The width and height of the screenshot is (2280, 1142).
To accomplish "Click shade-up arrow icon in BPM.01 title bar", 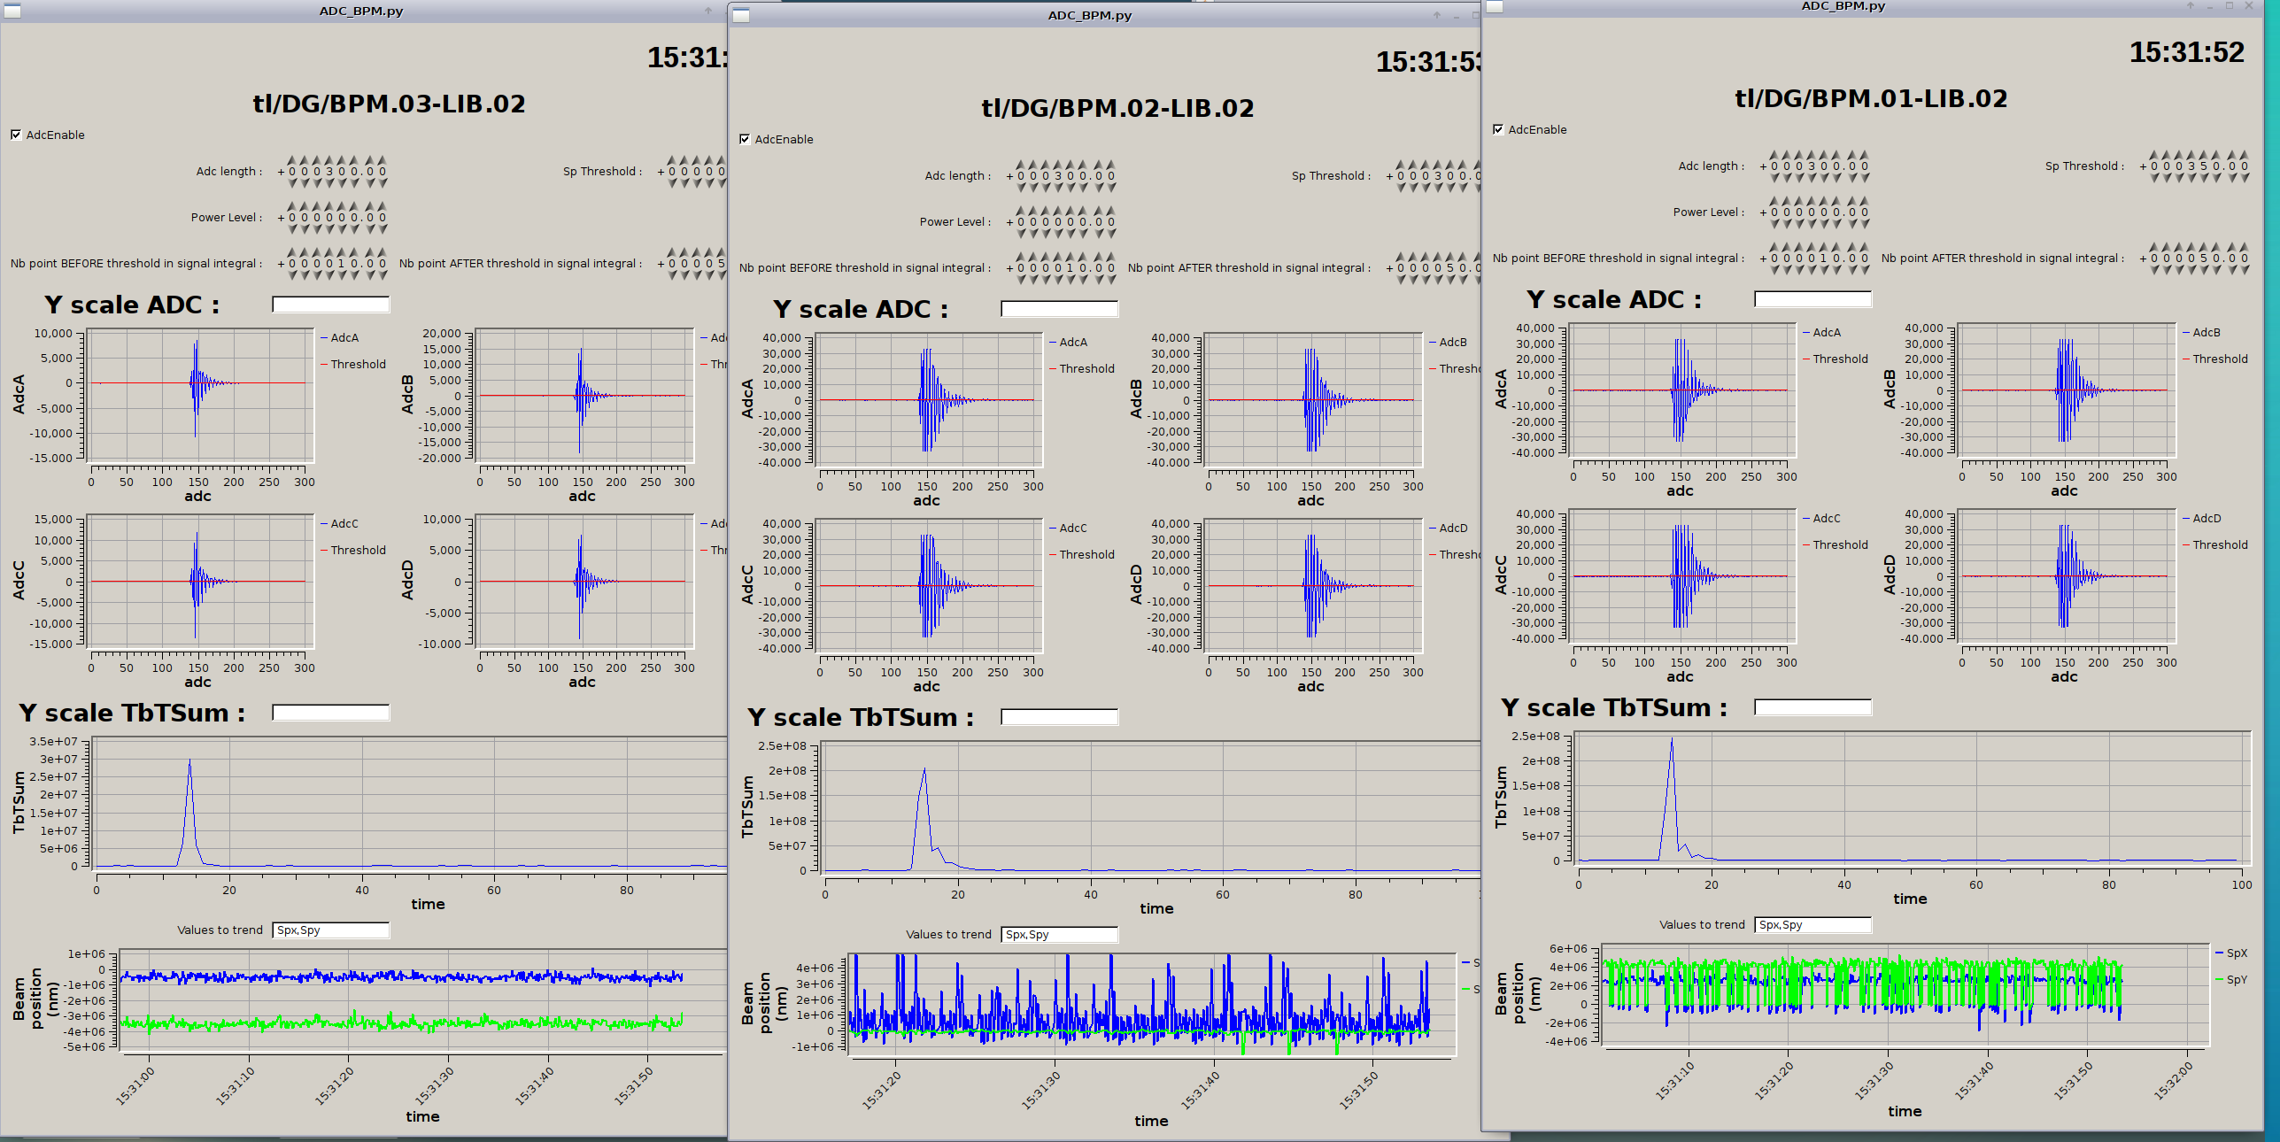I will point(2191,6).
